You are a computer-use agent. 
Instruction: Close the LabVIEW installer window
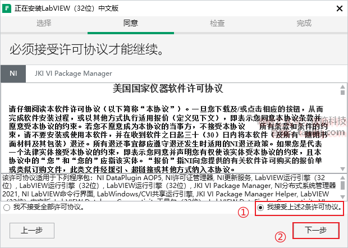(x=340, y=8)
